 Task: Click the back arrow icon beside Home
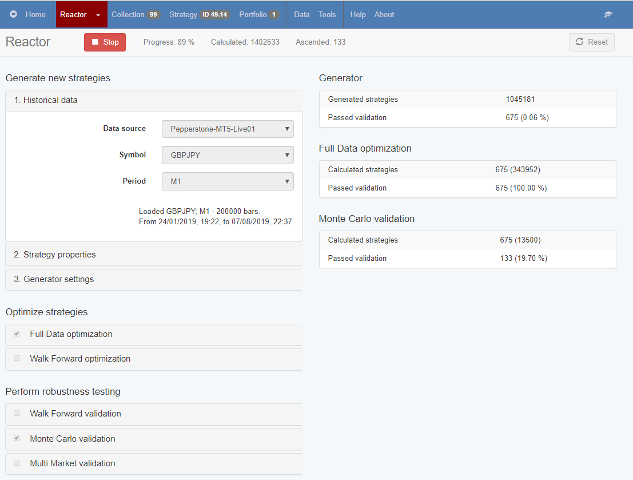pyautogui.click(x=13, y=14)
